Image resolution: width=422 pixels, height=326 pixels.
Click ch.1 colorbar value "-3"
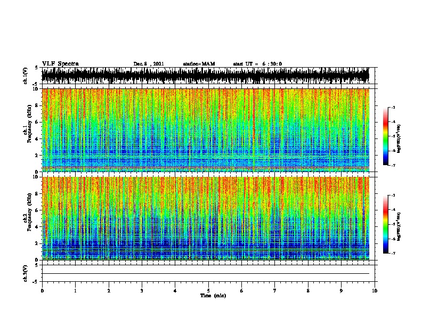coord(393,107)
